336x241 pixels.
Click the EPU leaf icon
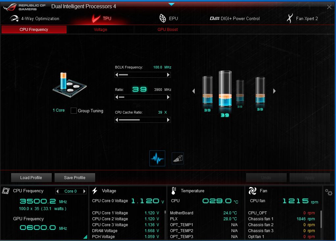tap(163, 18)
